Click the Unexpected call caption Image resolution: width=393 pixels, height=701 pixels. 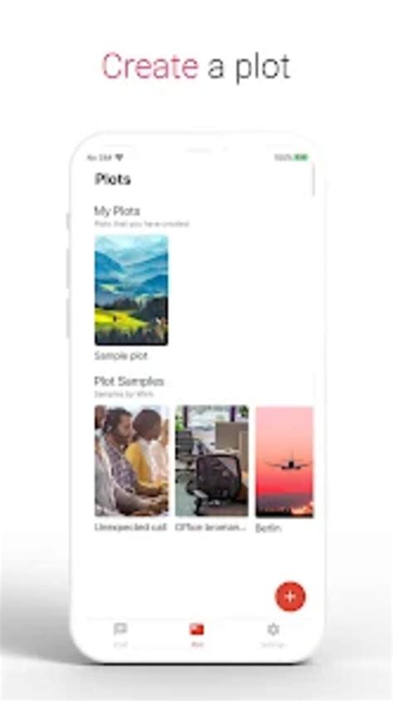(x=130, y=527)
